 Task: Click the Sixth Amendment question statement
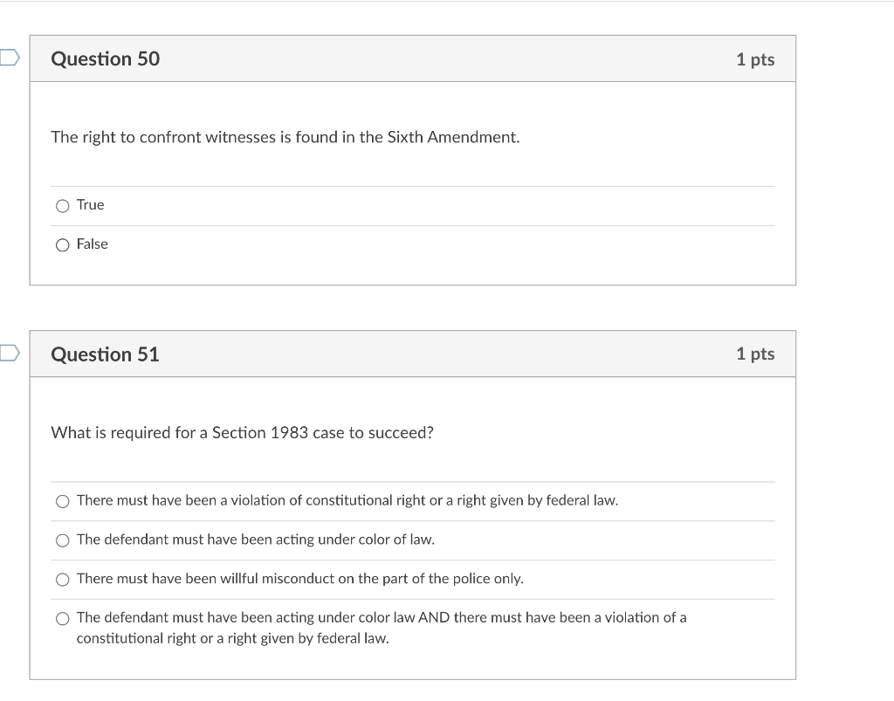coord(285,137)
